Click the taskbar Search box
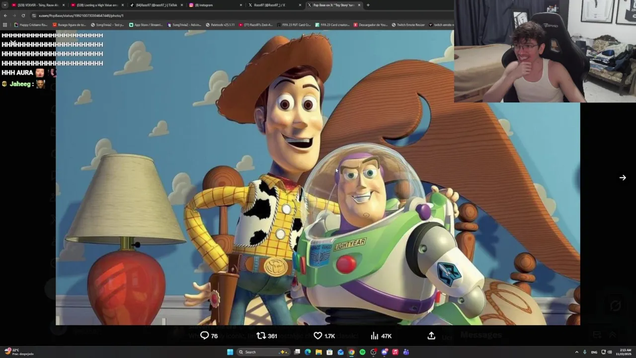636x358 pixels. tap(263, 352)
